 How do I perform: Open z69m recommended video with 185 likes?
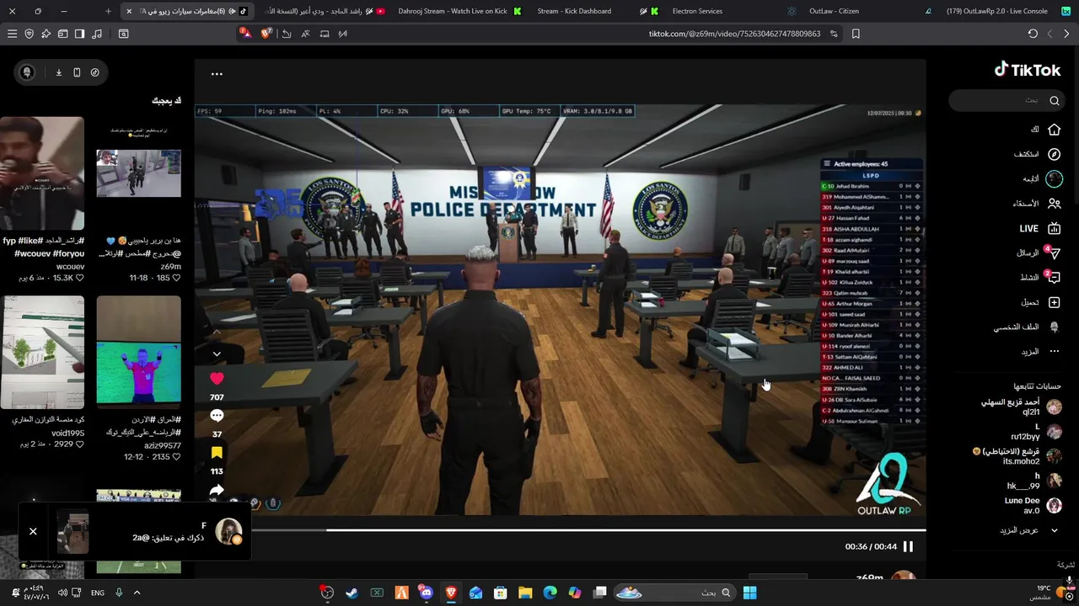(138, 173)
